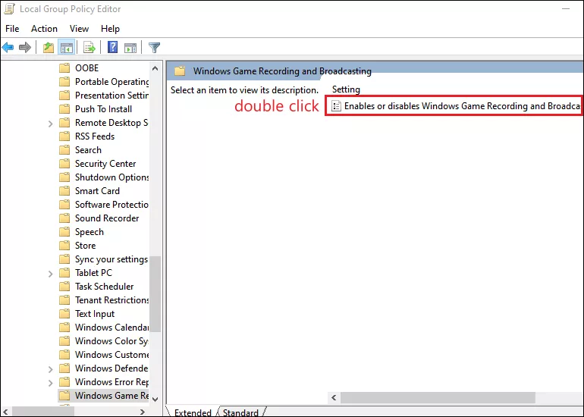
Task: Click the Security Center folder icon
Action: (x=64, y=164)
